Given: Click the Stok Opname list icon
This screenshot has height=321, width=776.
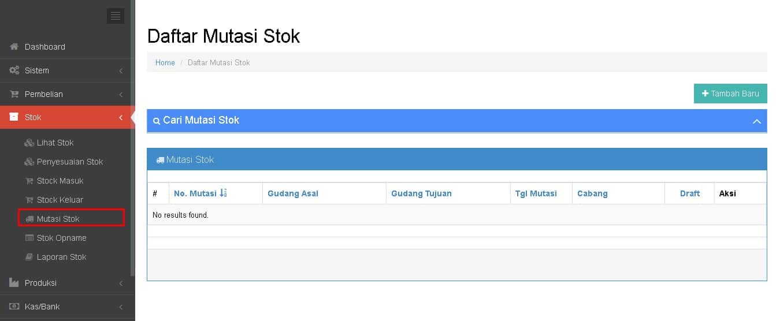Looking at the screenshot, I should pyautogui.click(x=30, y=238).
